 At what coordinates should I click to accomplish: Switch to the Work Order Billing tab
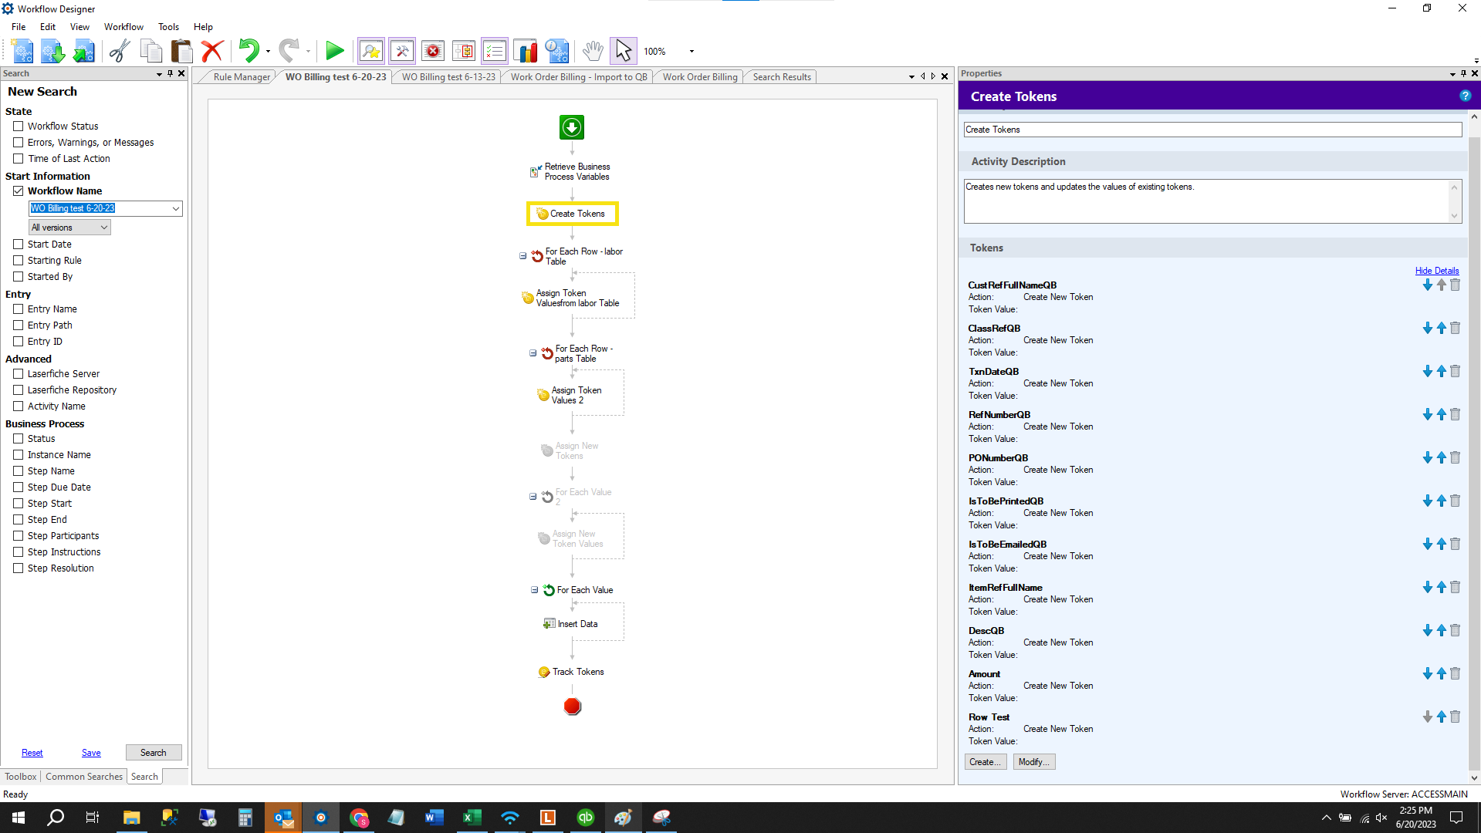[699, 77]
